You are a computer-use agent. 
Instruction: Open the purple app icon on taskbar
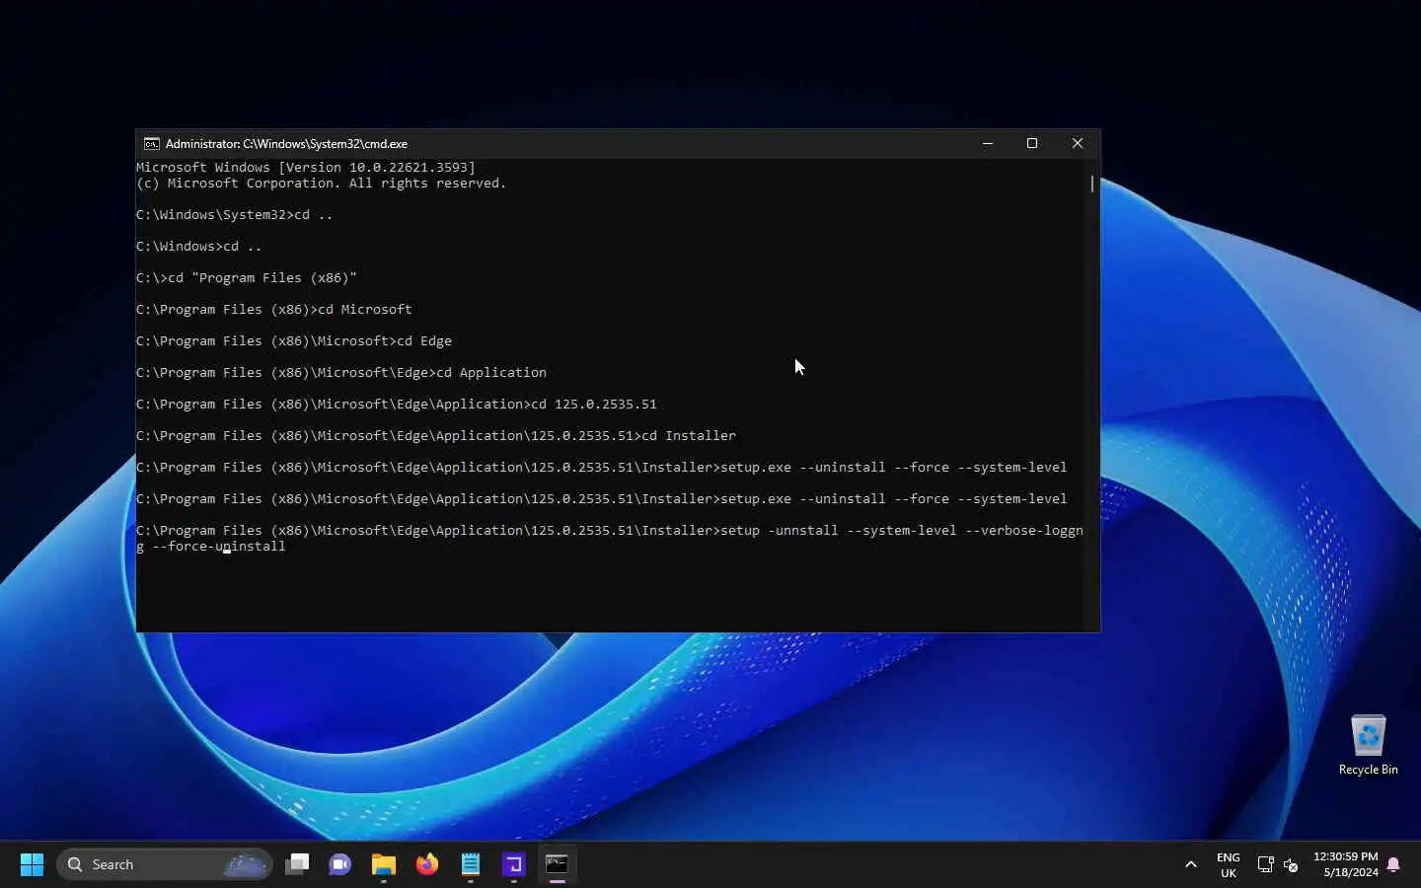click(514, 864)
